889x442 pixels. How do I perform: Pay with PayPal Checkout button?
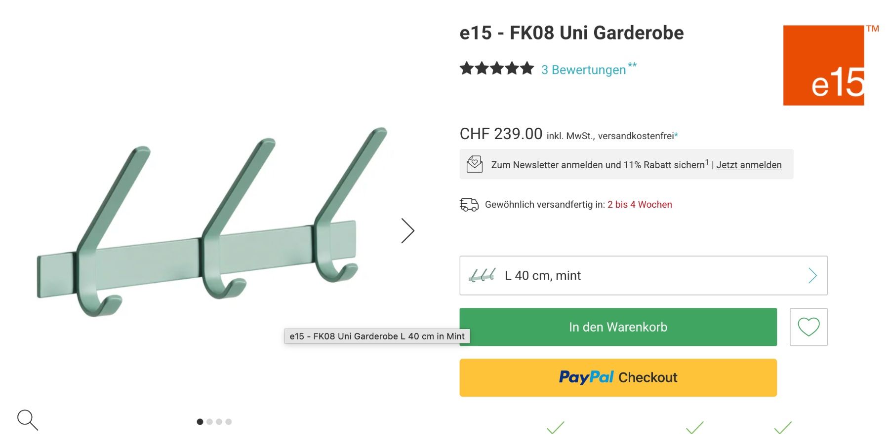[x=618, y=378]
